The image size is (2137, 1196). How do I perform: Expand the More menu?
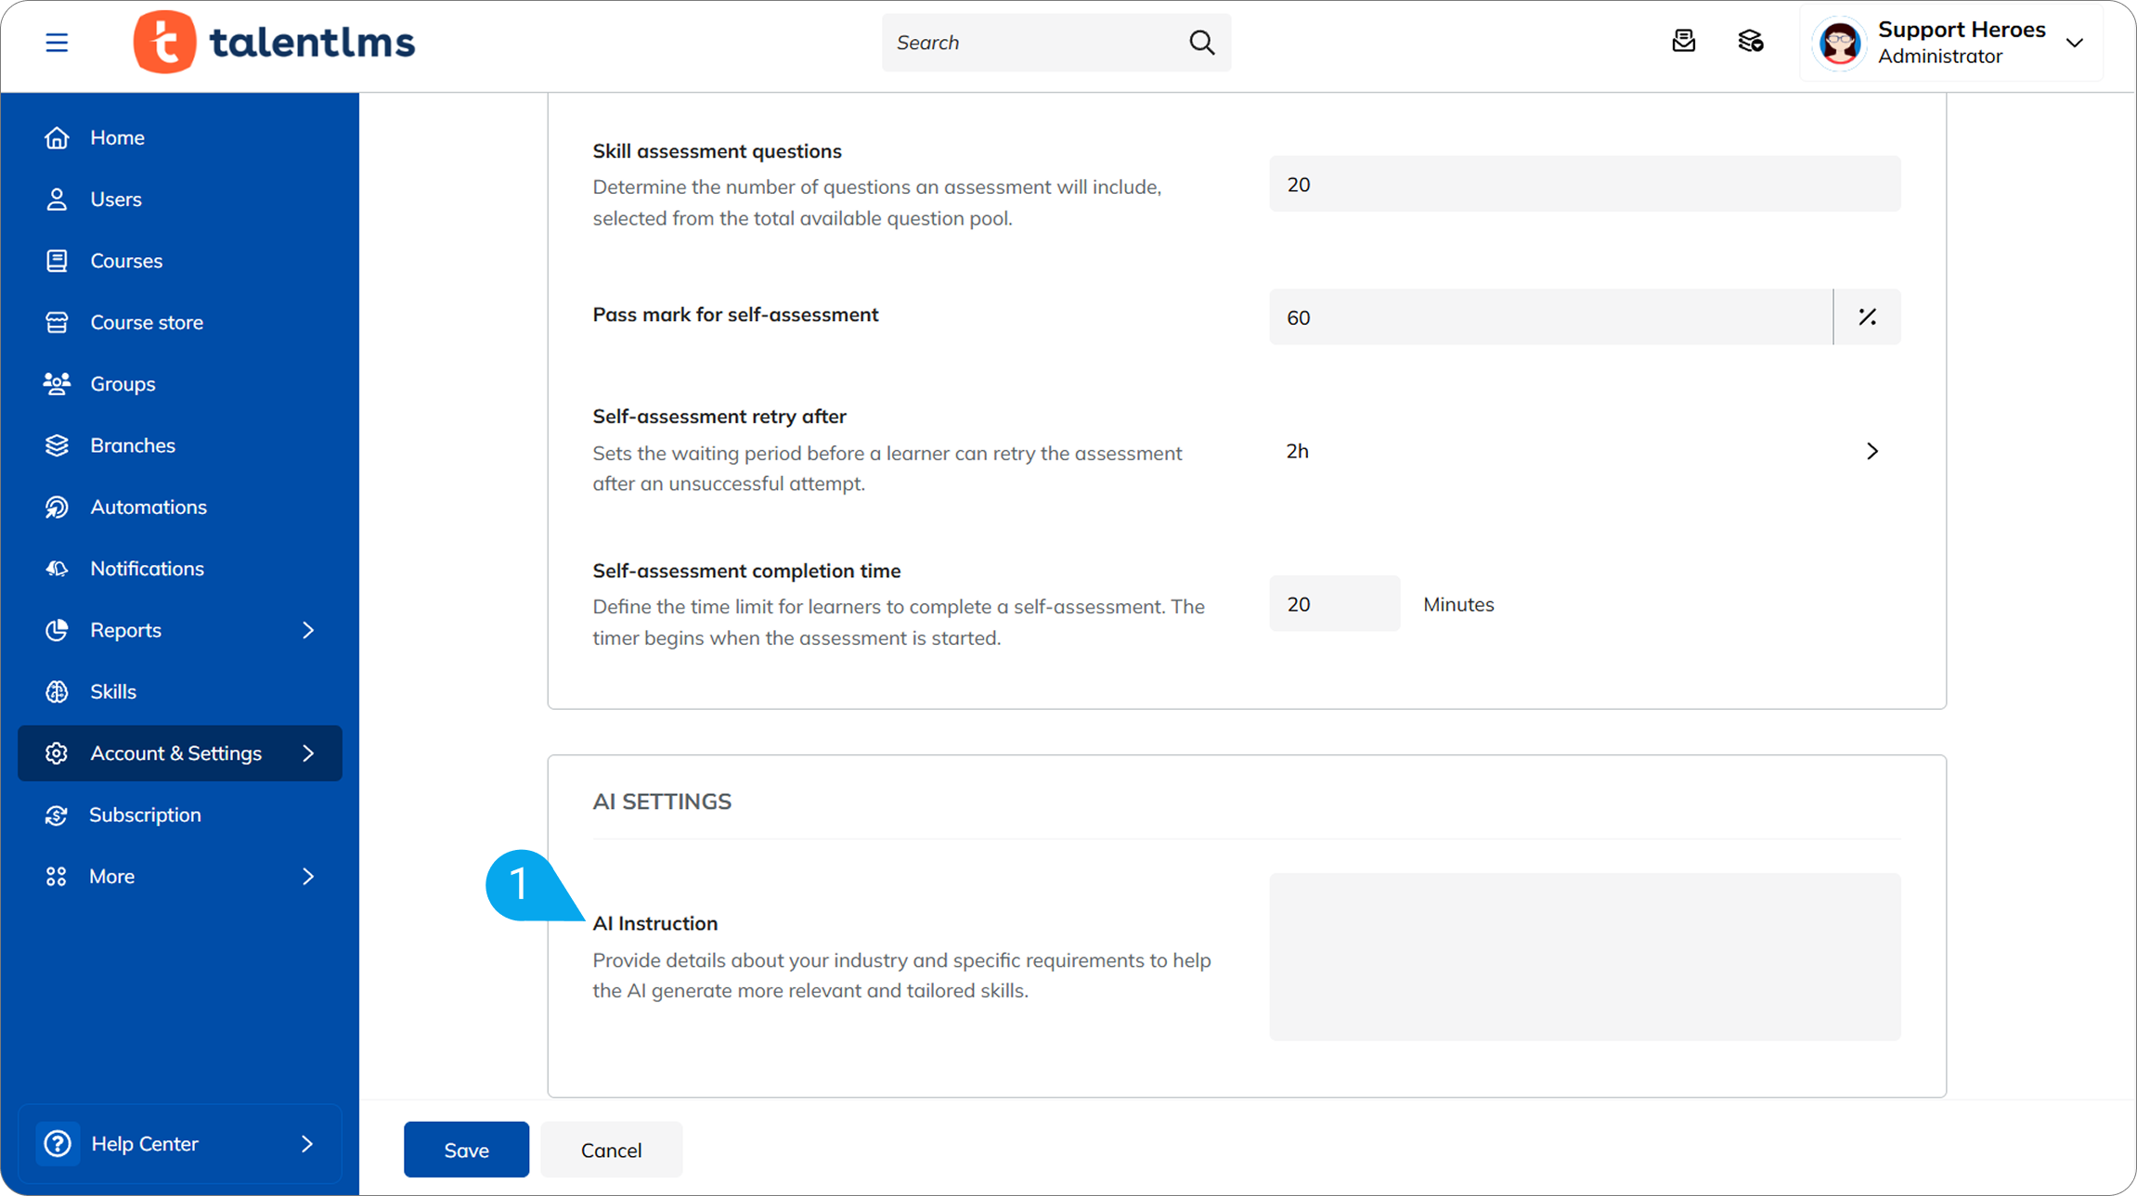(x=307, y=876)
